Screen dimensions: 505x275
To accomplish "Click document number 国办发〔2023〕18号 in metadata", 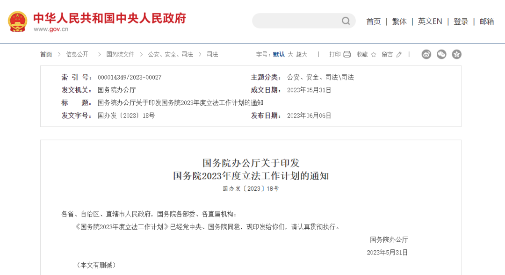I will click(x=126, y=116).
